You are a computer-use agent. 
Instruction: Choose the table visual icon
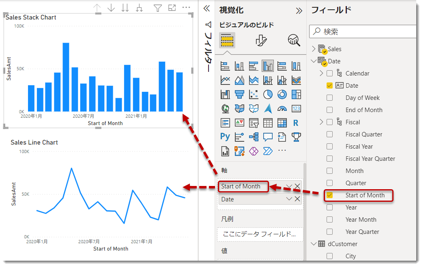tap(268, 123)
